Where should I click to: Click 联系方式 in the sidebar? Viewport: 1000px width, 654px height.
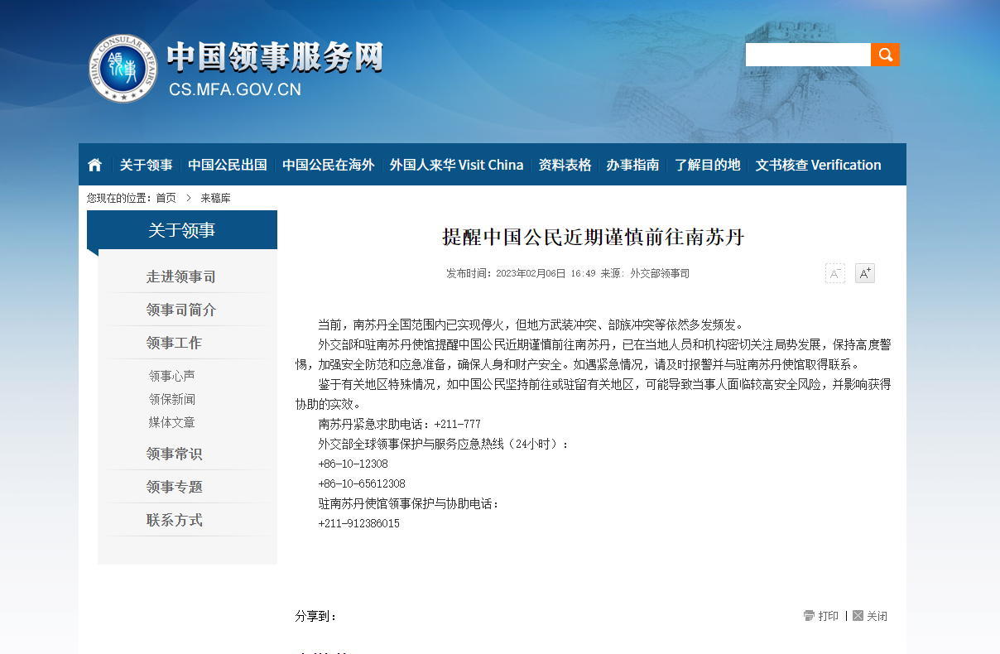click(174, 520)
